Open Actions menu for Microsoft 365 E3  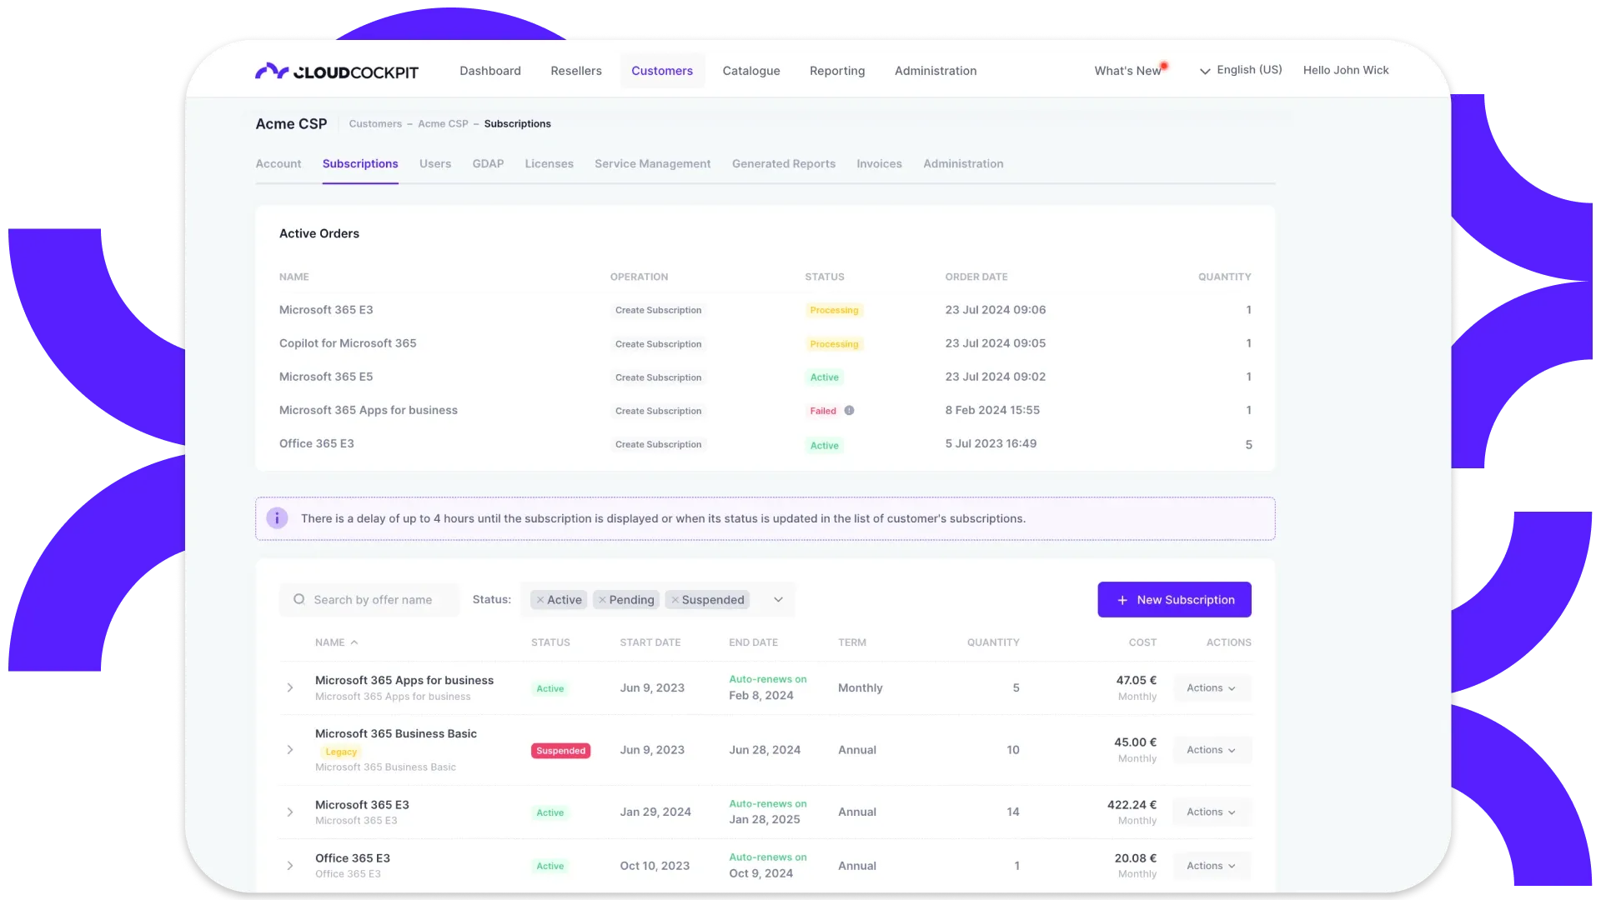click(x=1211, y=812)
